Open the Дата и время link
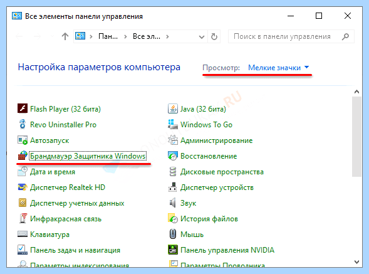The height and width of the screenshot is (274, 369). point(53,172)
